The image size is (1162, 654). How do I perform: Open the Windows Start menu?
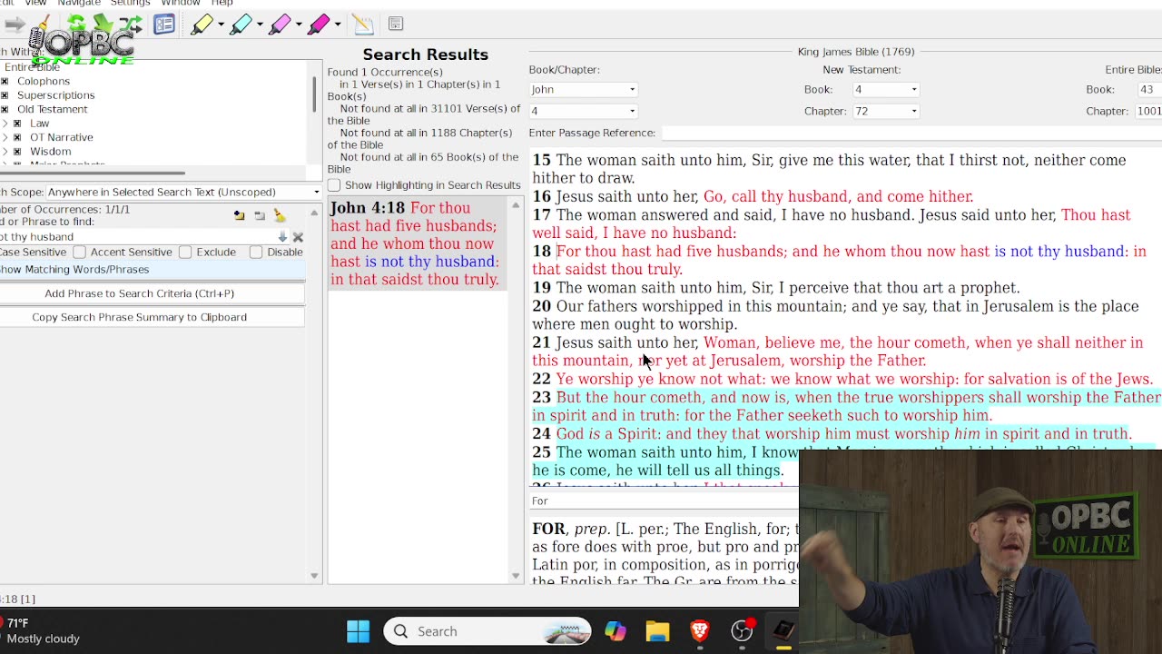point(359,631)
